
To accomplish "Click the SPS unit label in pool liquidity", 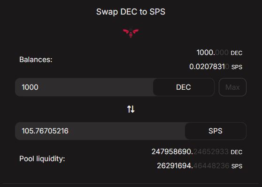I will [x=237, y=166].
